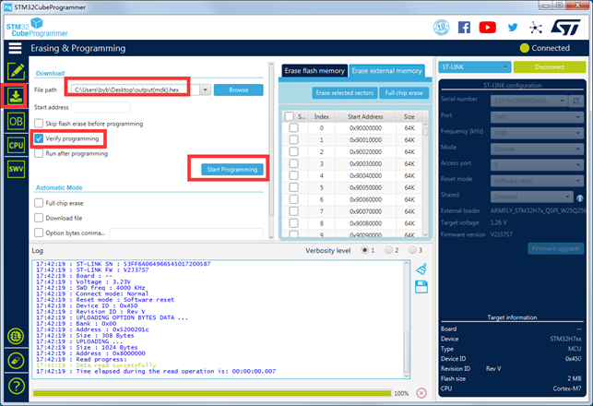The image size is (593, 406).
Task: Open the CPU panel icon
Action: [16, 145]
